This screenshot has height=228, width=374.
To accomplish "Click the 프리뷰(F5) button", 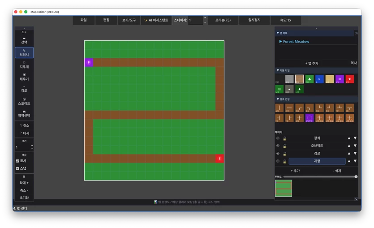I will (223, 20).
